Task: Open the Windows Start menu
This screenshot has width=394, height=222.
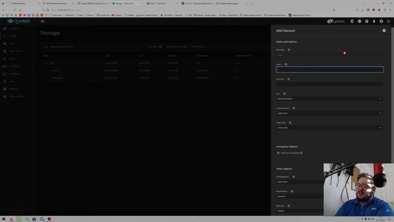Action: coord(4,220)
